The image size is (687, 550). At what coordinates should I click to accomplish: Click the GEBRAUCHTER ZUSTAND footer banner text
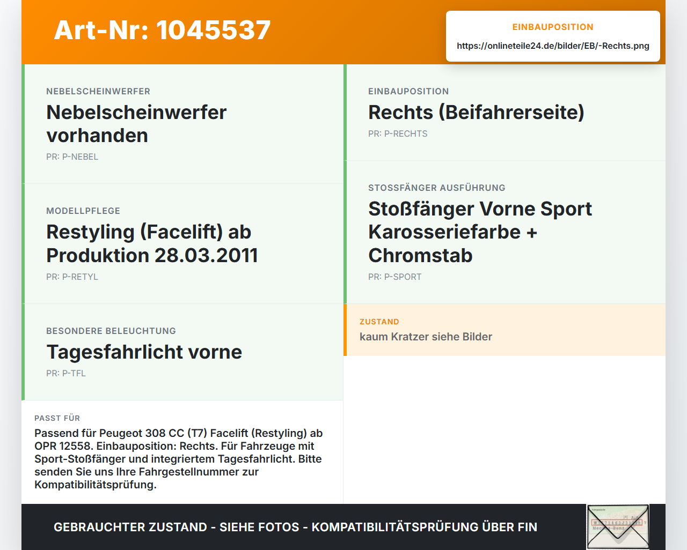tap(295, 527)
